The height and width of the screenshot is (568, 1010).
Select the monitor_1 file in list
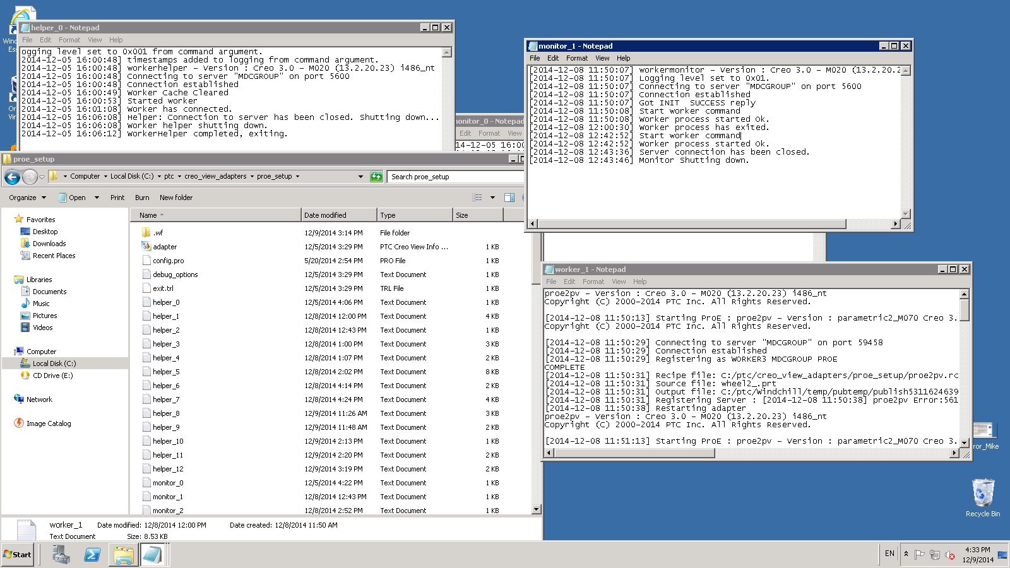(x=168, y=497)
